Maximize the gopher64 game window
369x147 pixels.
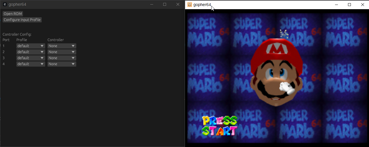click(x=349, y=5)
